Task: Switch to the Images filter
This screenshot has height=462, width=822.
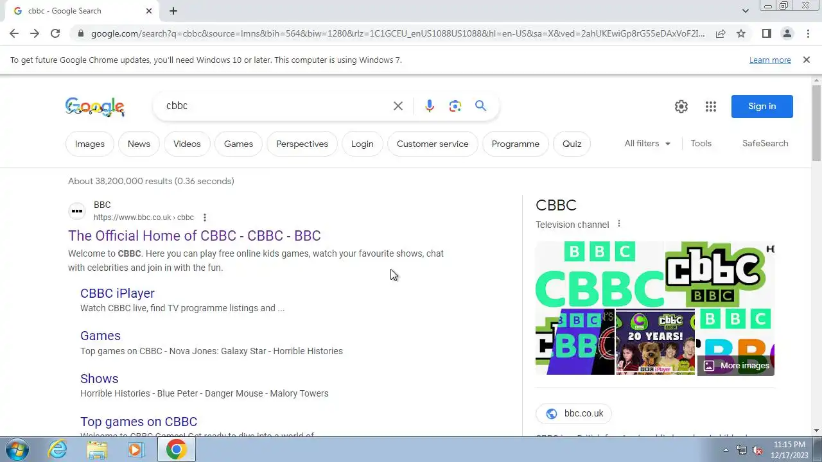Action: point(90,144)
